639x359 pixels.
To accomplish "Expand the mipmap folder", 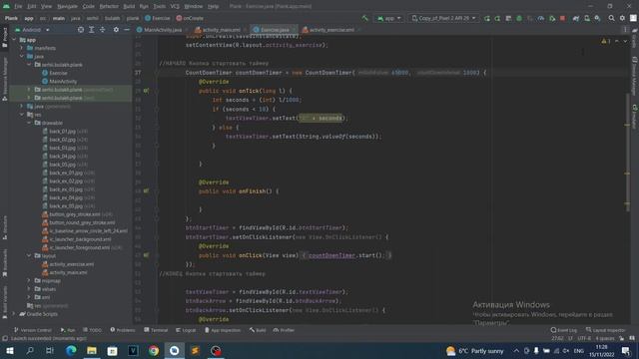I will coord(29,280).
